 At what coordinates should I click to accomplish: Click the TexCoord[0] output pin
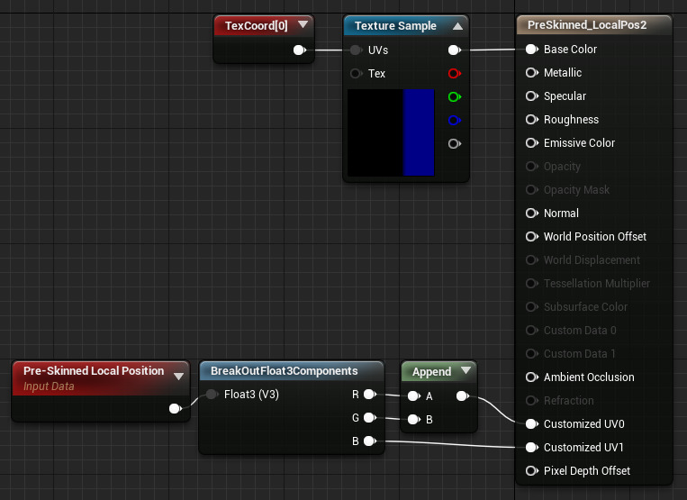[x=300, y=50]
